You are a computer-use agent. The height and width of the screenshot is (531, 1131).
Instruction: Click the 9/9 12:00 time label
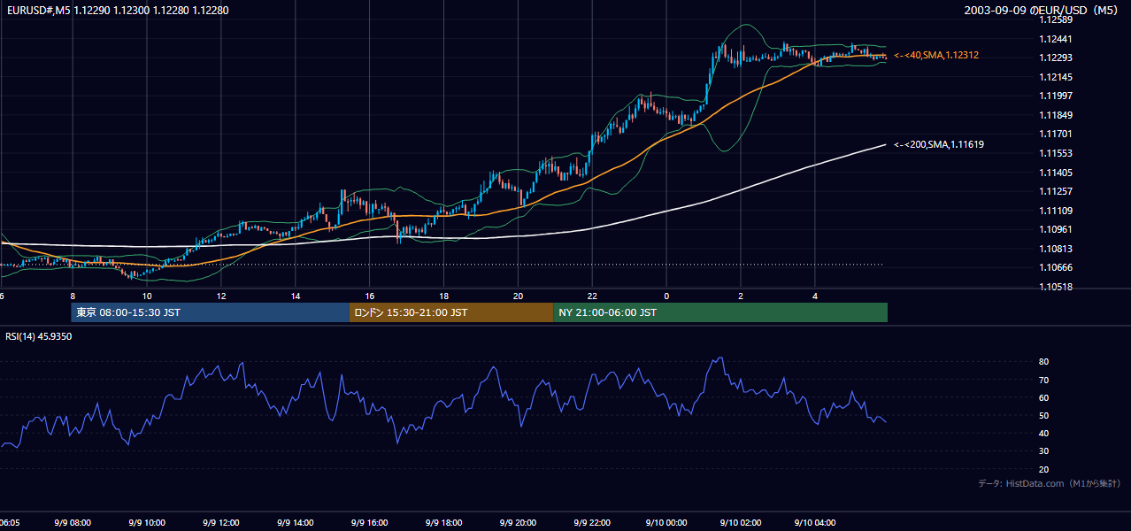[x=221, y=523]
